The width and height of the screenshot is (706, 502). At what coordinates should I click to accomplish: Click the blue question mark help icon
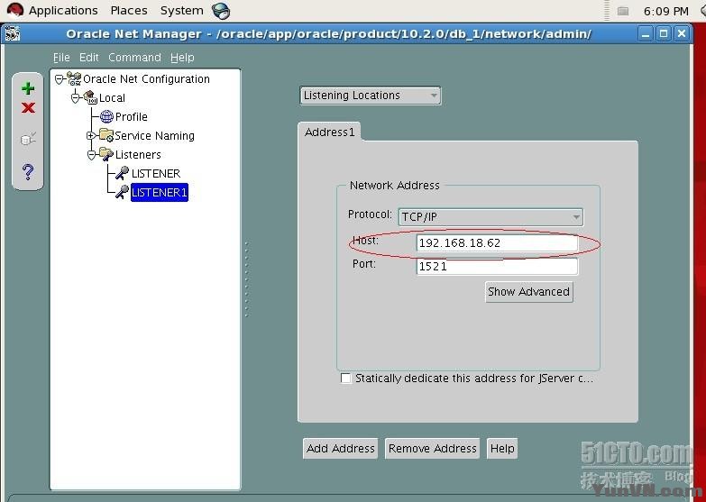tap(28, 171)
